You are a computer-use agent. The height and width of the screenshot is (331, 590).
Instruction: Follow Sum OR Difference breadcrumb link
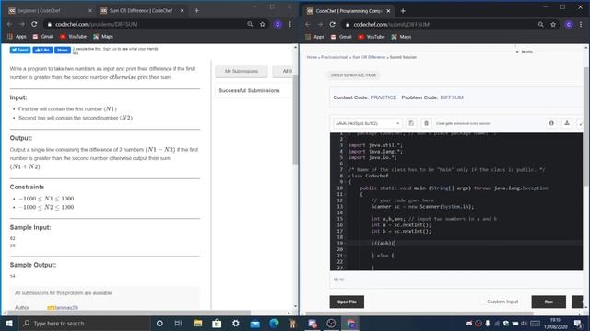(369, 57)
